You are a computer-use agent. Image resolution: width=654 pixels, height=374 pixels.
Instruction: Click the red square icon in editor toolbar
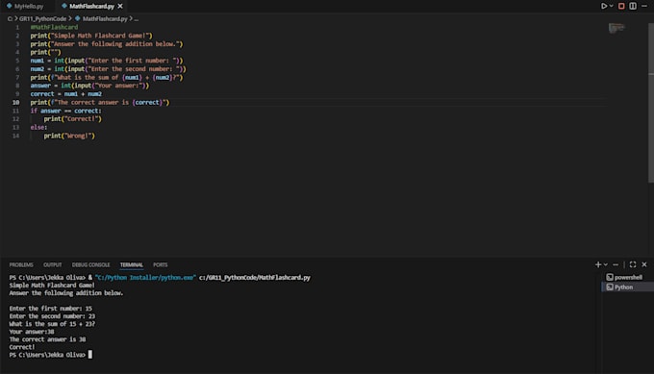621,6
